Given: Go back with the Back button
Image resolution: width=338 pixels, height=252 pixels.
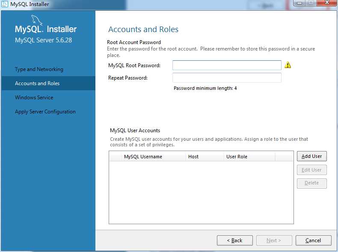Looking at the screenshot, I should (235, 240).
